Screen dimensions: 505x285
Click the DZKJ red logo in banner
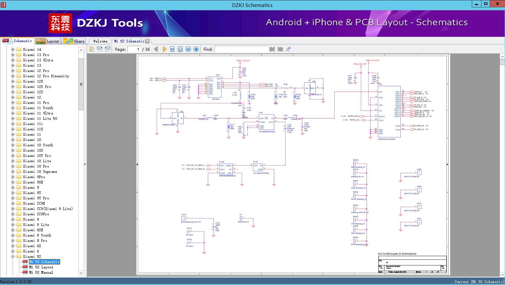click(x=60, y=23)
